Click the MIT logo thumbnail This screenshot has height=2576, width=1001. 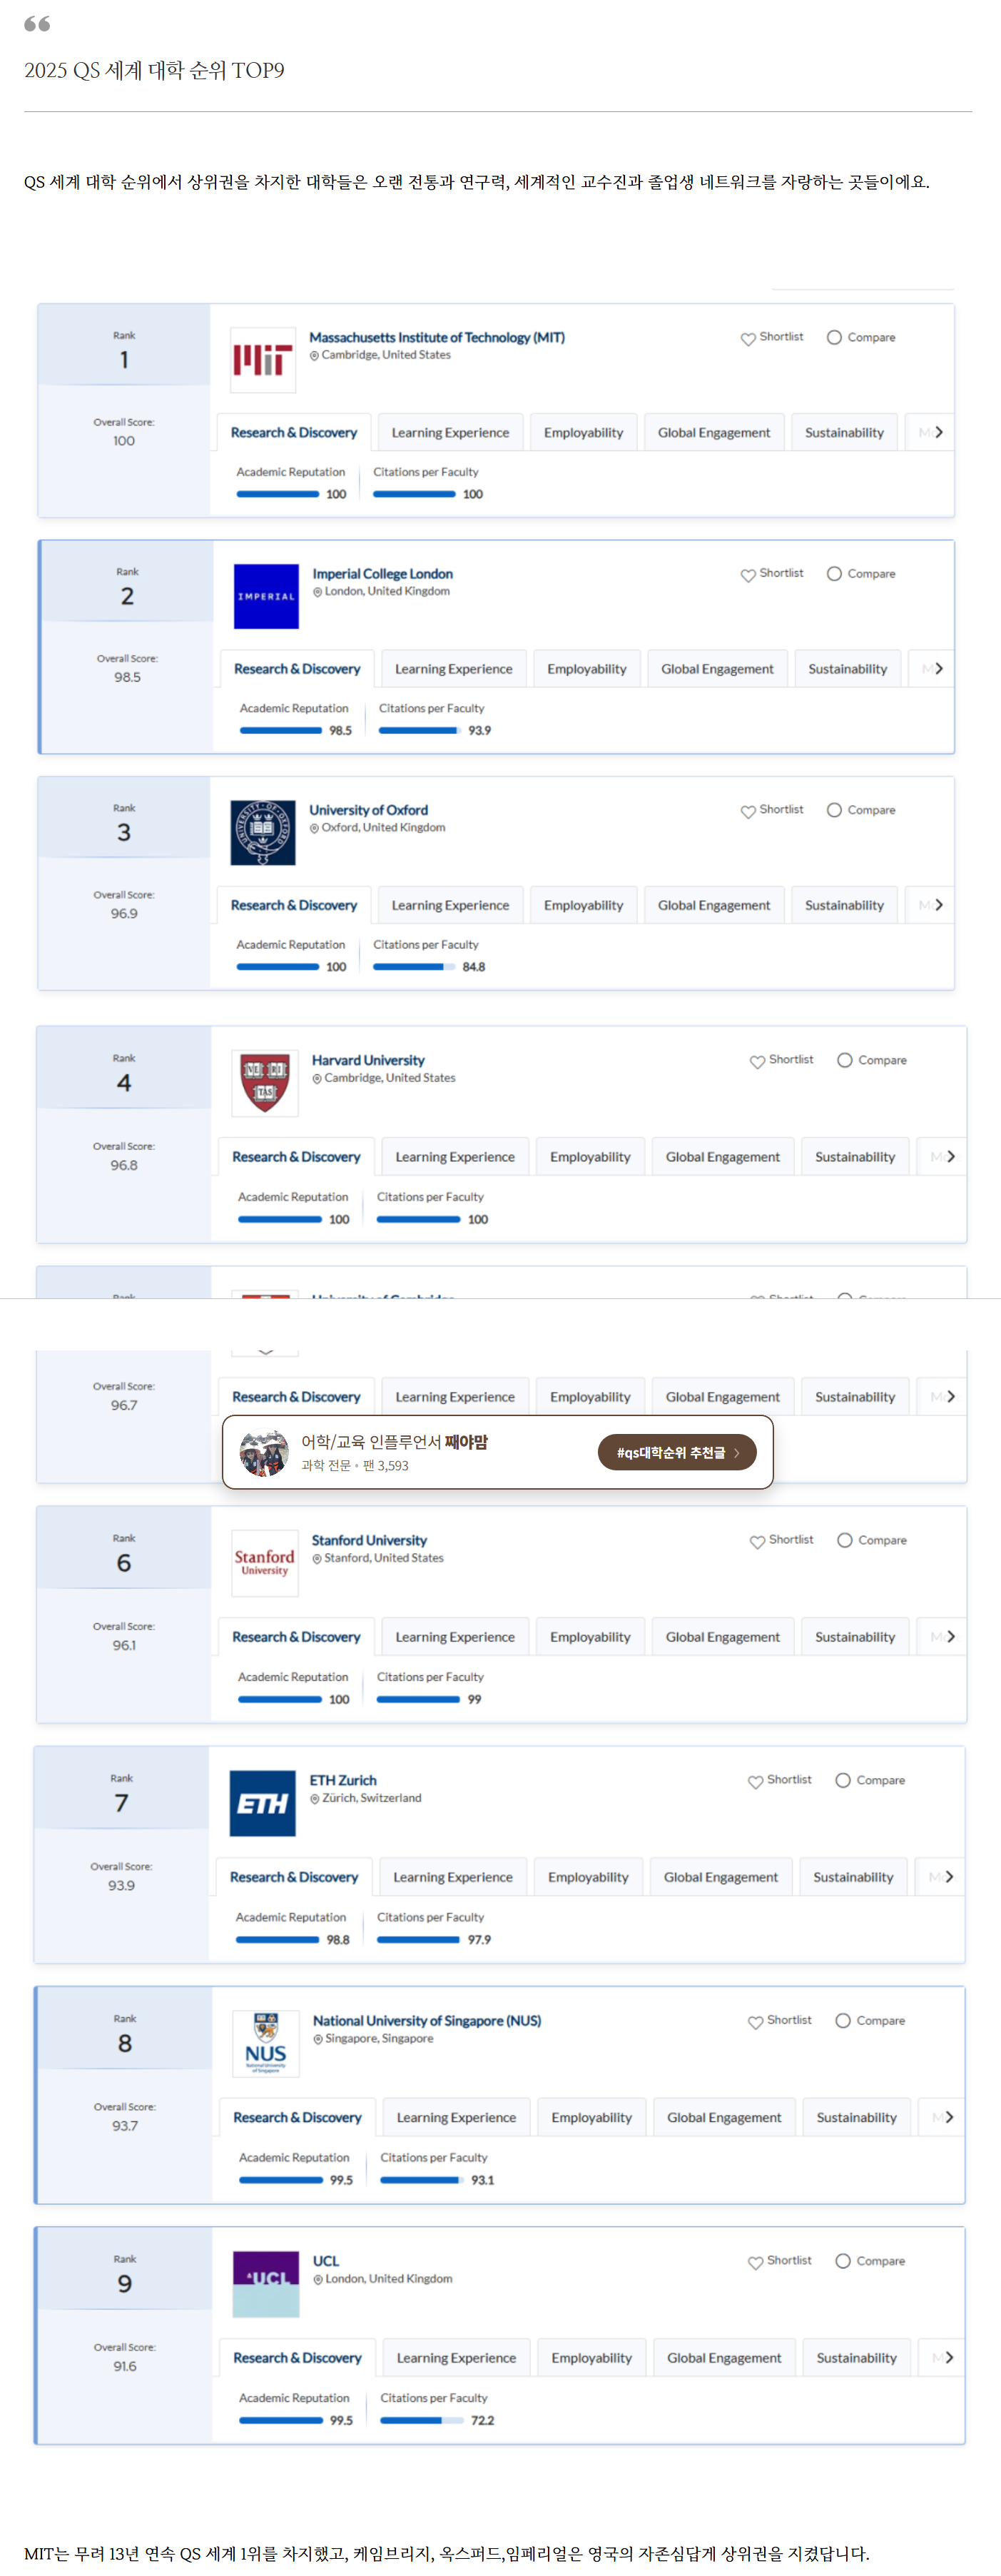(263, 360)
